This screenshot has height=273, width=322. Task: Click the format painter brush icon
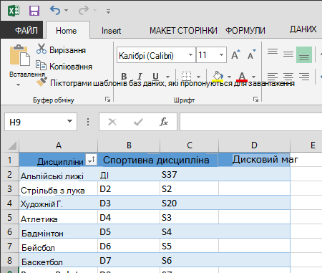pos(42,82)
